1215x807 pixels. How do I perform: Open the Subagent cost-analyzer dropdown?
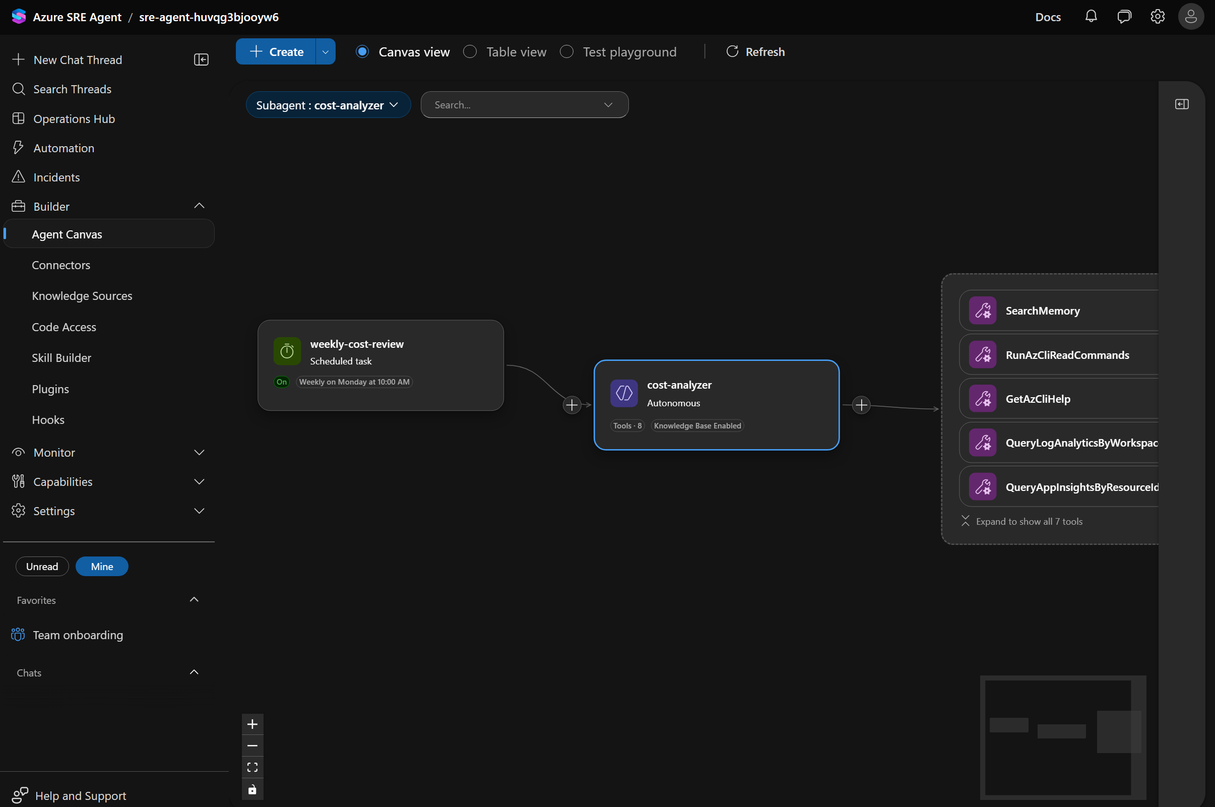(328, 105)
